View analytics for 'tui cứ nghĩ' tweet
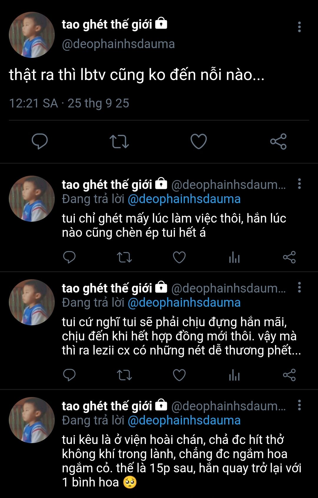This screenshot has width=318, height=498. pyautogui.click(x=234, y=375)
